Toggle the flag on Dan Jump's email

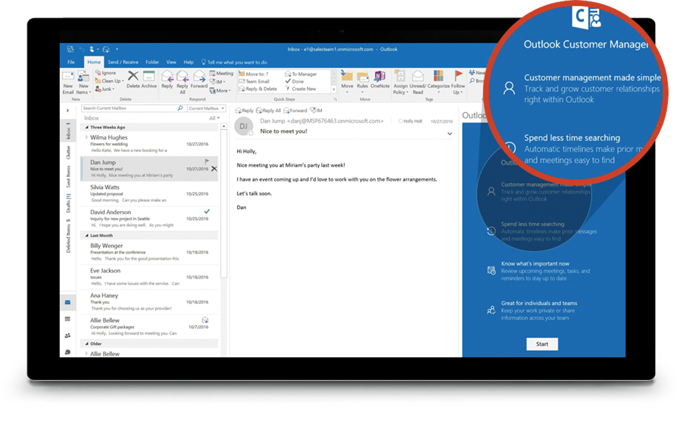[207, 161]
